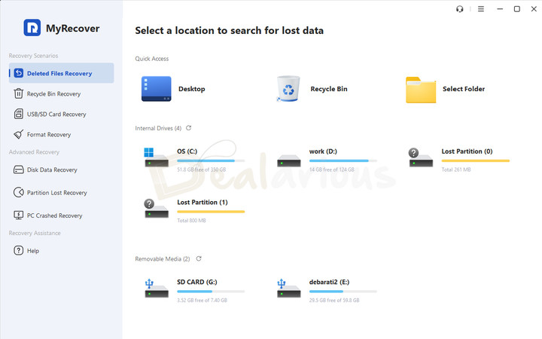The height and width of the screenshot is (339, 542).
Task: Open support via the headset icon
Action: pos(459,9)
